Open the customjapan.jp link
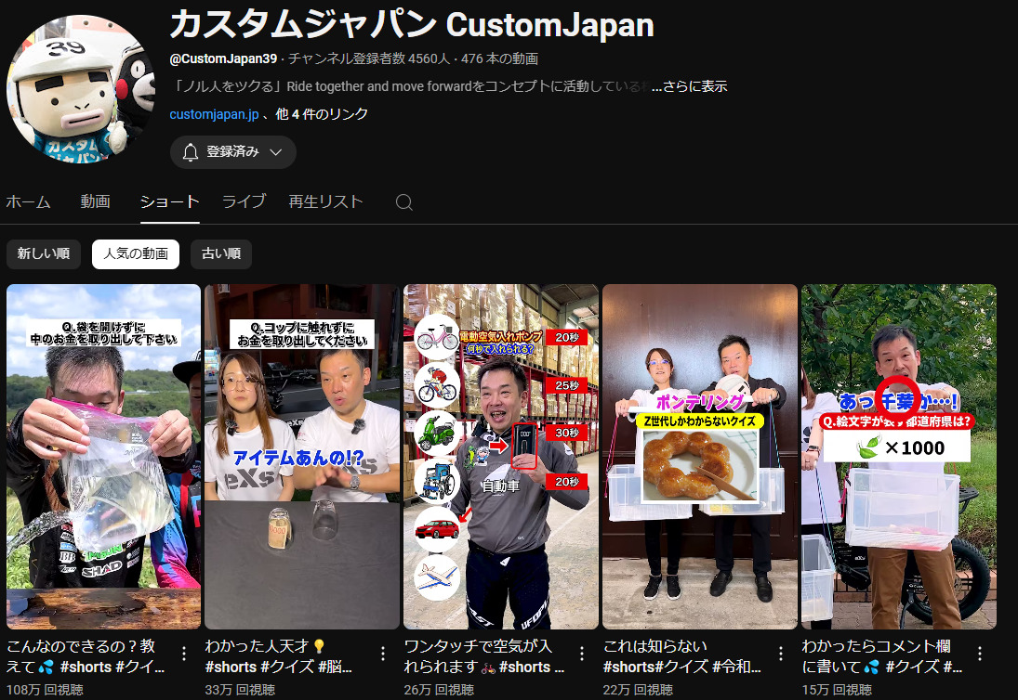This screenshot has width=1018, height=700. pos(214,114)
